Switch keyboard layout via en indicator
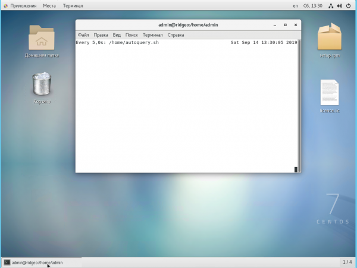 click(x=295, y=6)
